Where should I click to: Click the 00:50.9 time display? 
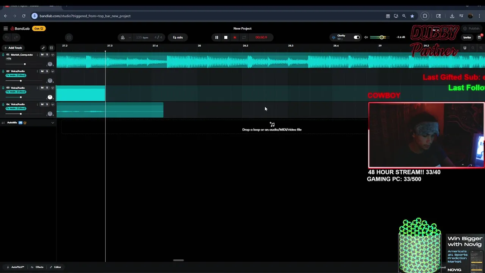pos(261,37)
